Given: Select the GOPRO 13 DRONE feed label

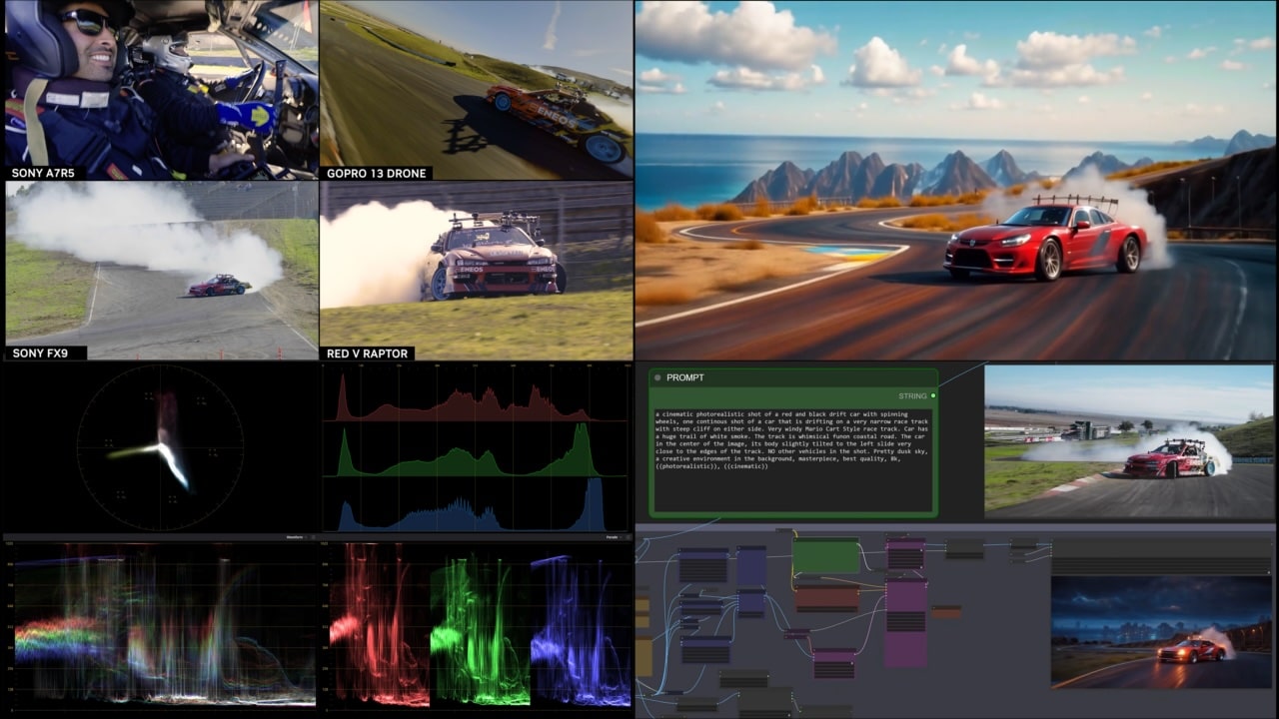Looking at the screenshot, I should click(377, 173).
